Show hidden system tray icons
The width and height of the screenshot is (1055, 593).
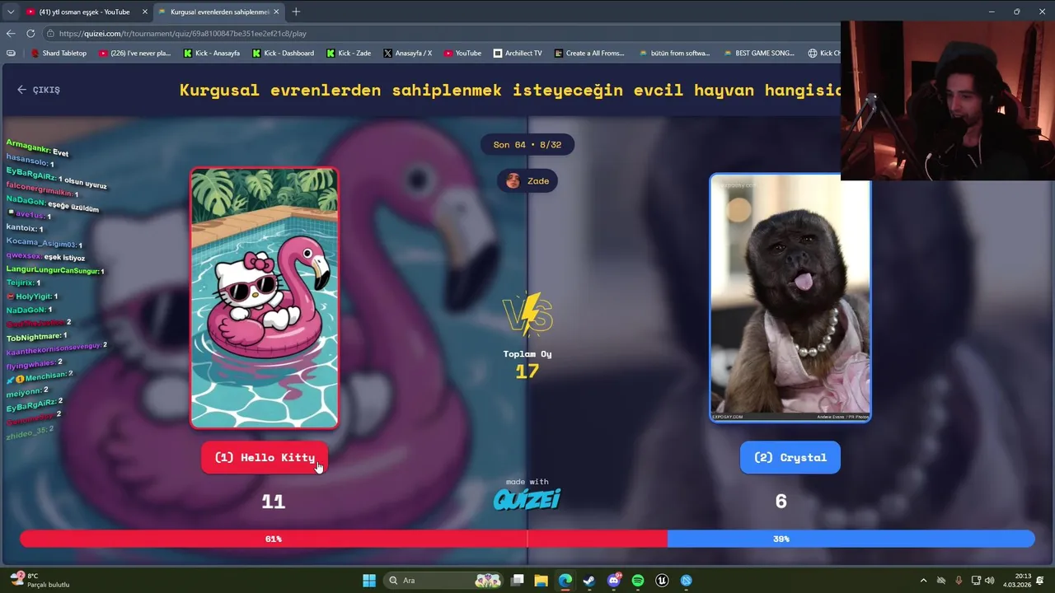click(923, 581)
